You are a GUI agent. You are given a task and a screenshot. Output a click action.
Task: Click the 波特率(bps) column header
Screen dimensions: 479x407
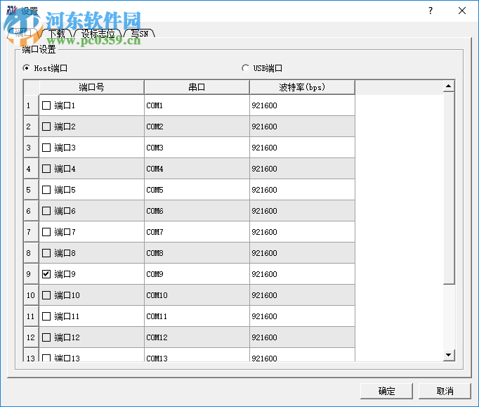pos(302,87)
